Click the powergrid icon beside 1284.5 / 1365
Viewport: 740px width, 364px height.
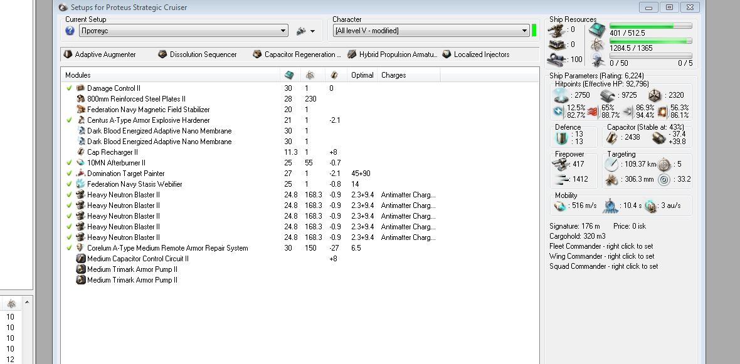coord(597,44)
